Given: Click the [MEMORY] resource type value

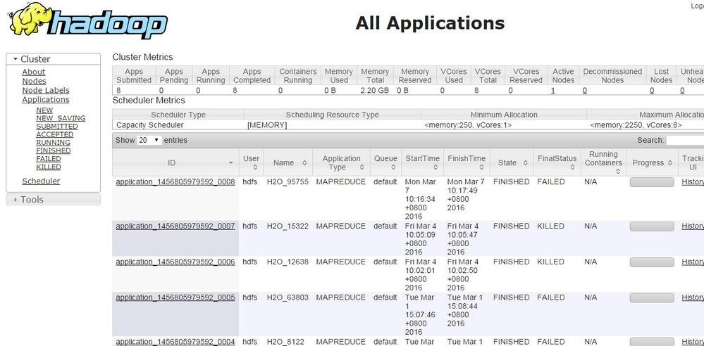Looking at the screenshot, I should (267, 125).
